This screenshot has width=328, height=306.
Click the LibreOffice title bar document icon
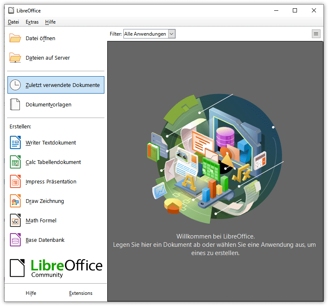pos(11,10)
